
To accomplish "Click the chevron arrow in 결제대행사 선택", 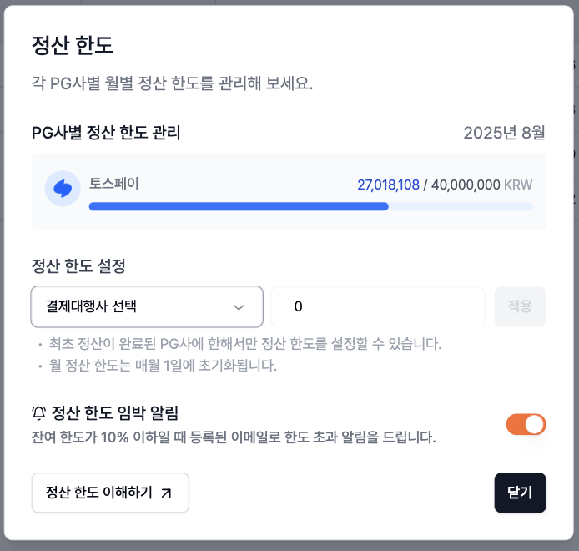I will tap(239, 307).
